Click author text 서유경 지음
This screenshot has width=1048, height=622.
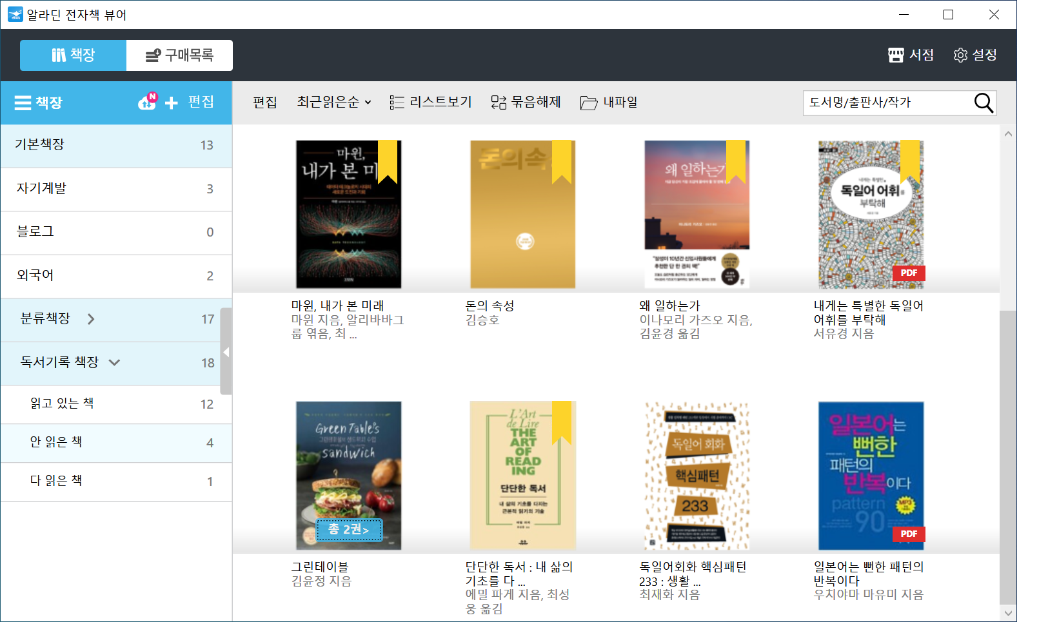tap(844, 334)
